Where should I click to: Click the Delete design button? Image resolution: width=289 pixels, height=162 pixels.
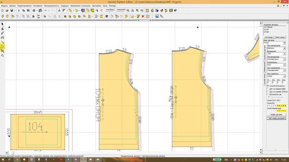click(280, 37)
